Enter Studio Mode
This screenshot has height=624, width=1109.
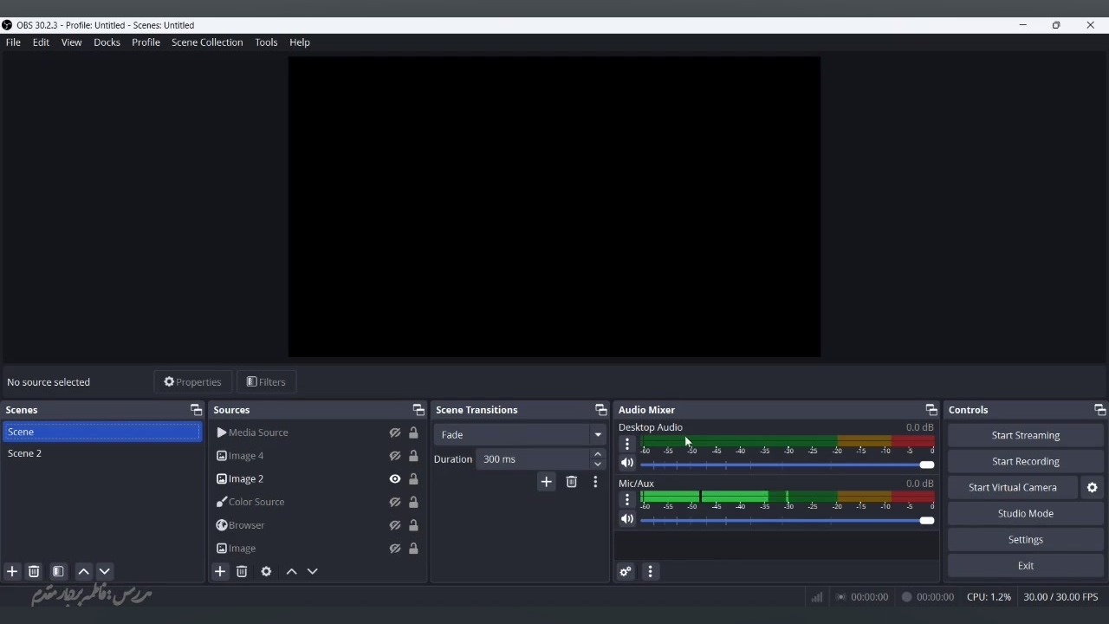(x=1026, y=514)
